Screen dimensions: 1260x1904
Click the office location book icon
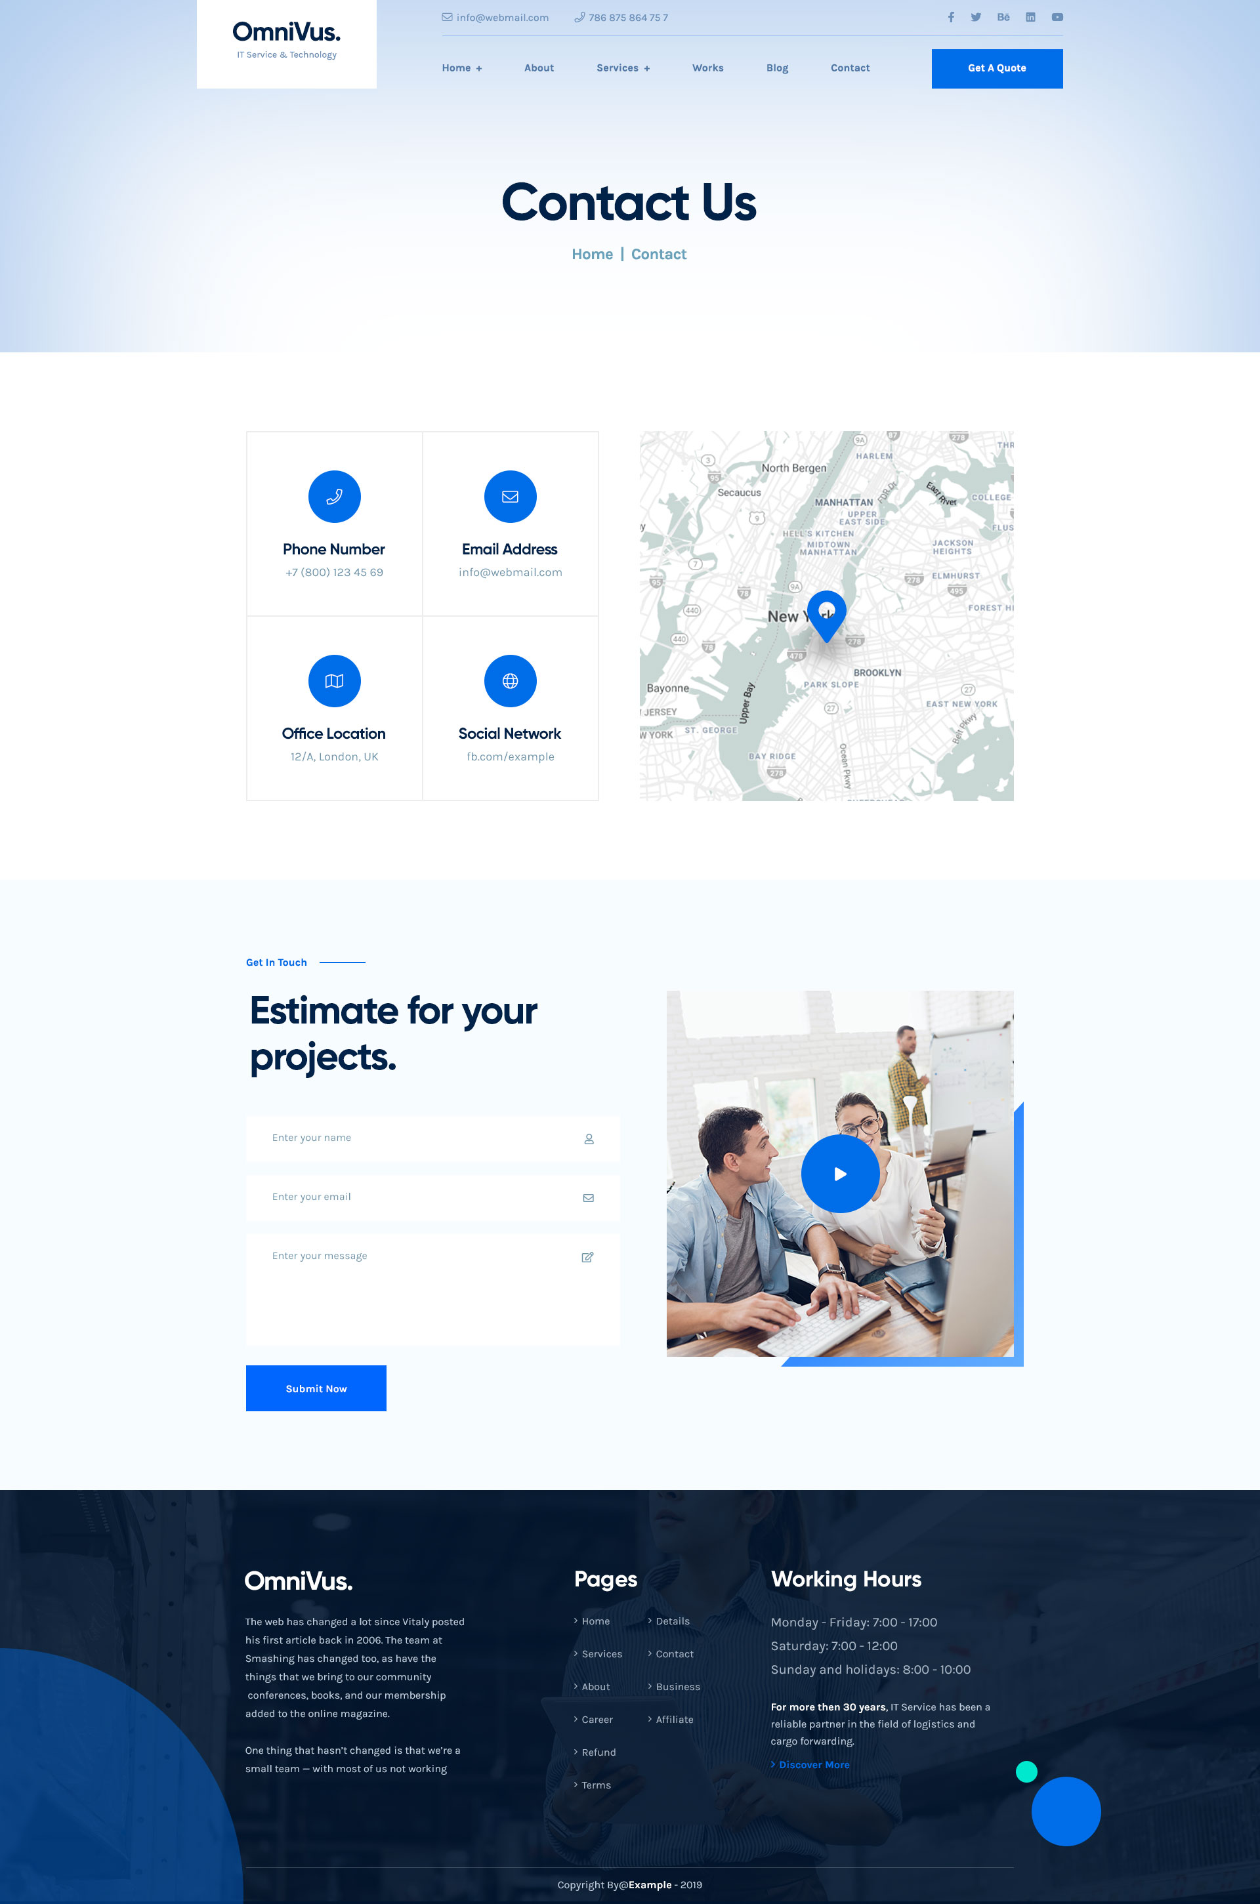pos(333,680)
